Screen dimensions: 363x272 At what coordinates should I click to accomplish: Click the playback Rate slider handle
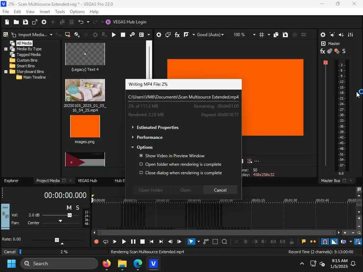[57, 240]
